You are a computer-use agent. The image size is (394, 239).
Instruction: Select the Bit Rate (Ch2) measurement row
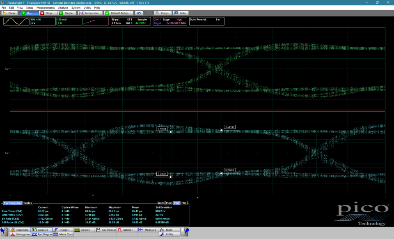pos(95,218)
